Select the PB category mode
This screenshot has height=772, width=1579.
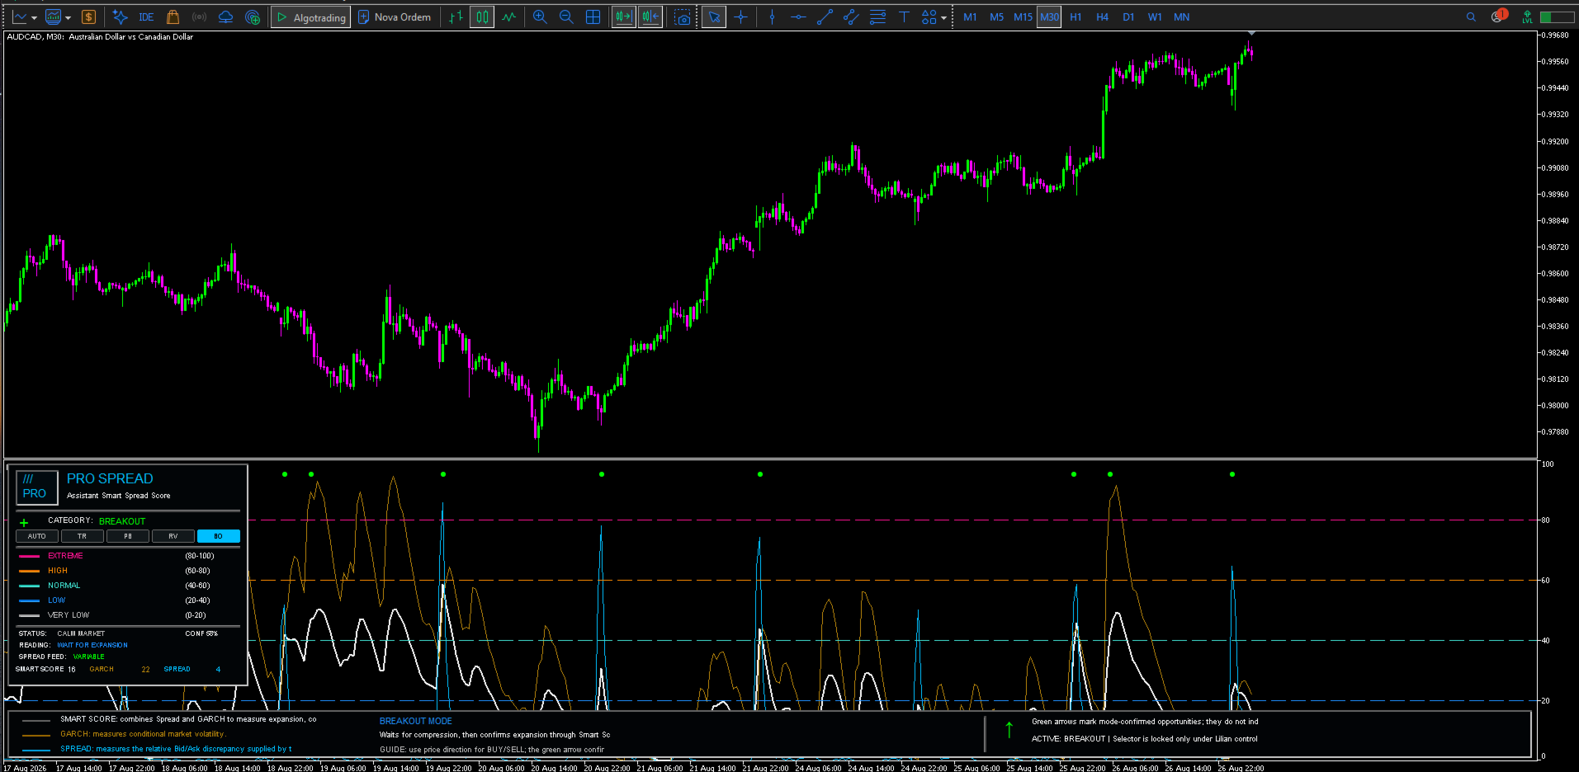point(128,536)
